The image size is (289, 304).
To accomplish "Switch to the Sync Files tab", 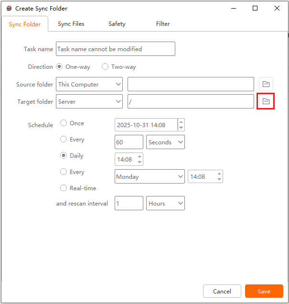I will pos(71,24).
